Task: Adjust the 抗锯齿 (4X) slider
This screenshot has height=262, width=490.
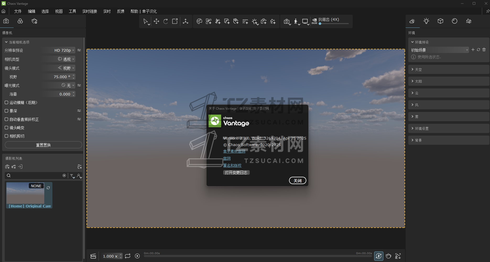Action: pyautogui.click(x=334, y=24)
